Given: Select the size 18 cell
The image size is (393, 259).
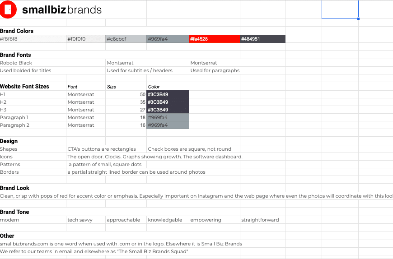Looking at the screenshot, I should (126, 117).
